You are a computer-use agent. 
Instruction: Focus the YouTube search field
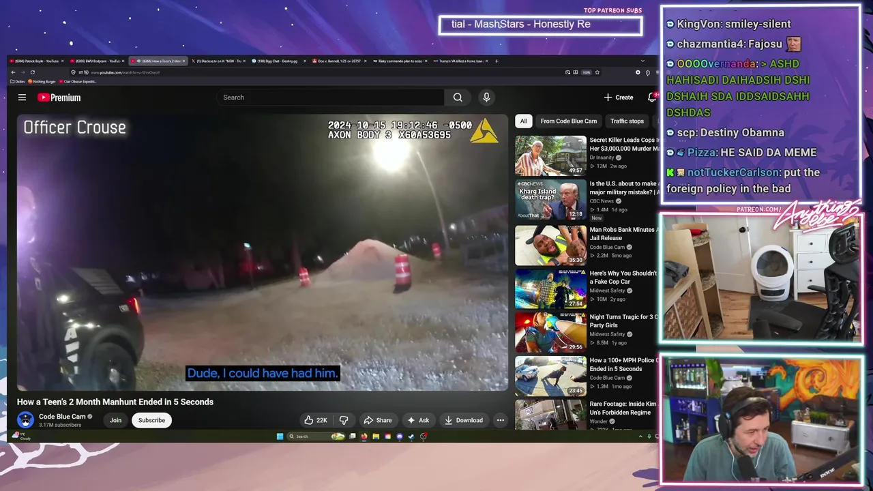tap(331, 98)
